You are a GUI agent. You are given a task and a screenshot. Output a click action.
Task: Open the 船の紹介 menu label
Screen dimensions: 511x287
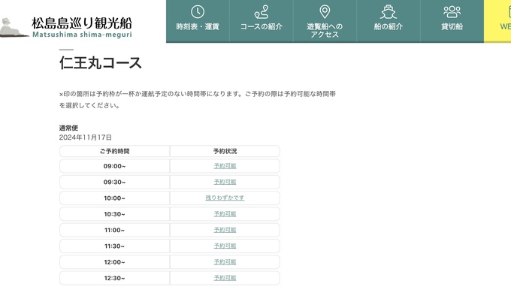point(389,27)
